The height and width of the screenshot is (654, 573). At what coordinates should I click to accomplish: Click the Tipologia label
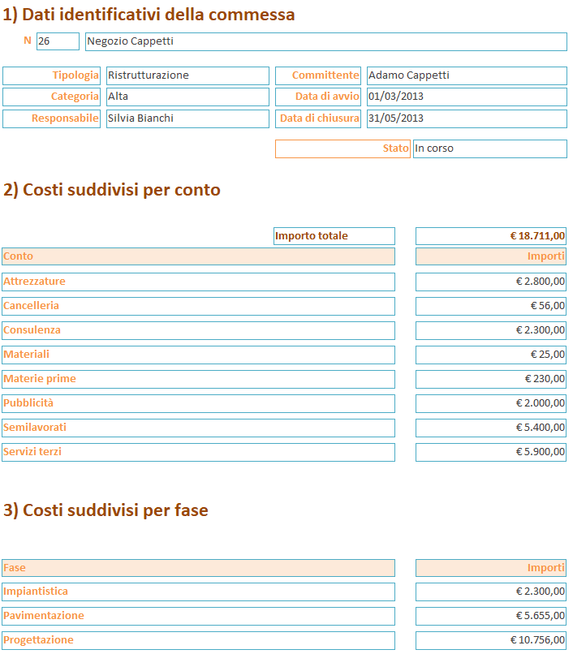pos(51,75)
